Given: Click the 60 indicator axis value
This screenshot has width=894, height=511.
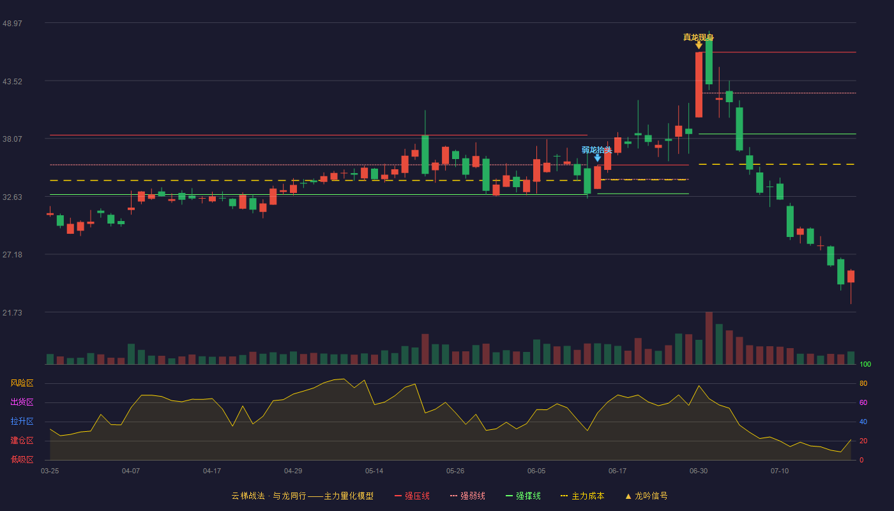Looking at the screenshot, I should (863, 402).
